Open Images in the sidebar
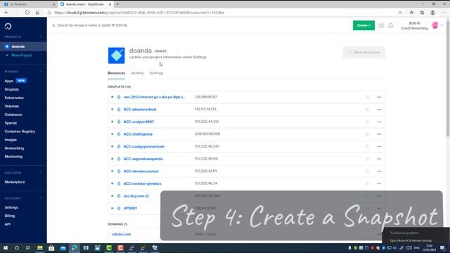Screen dimensions: 450x253 [x=11, y=140]
